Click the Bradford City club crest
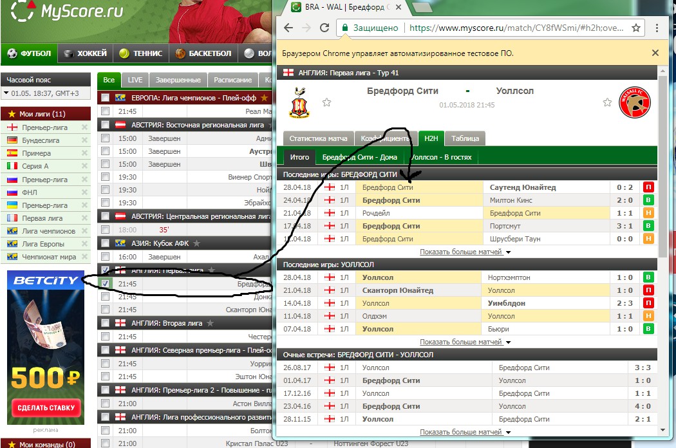Image resolution: width=676 pixels, height=448 pixels. pos(299,102)
